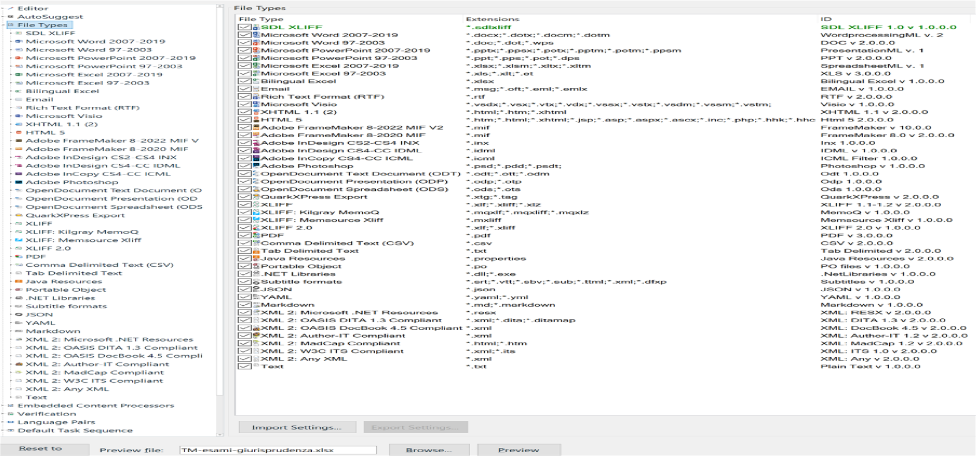
Task: Click the Preview button
Action: click(x=519, y=450)
